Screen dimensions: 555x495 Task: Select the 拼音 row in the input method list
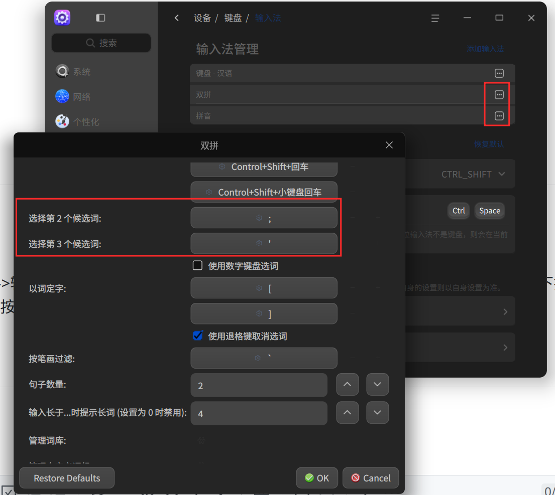352,115
